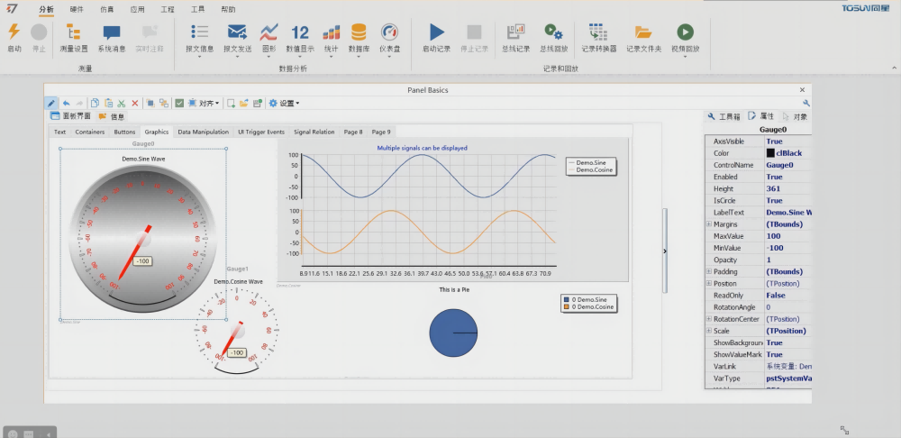
Task: Expand the Margins property node
Action: (x=709, y=224)
